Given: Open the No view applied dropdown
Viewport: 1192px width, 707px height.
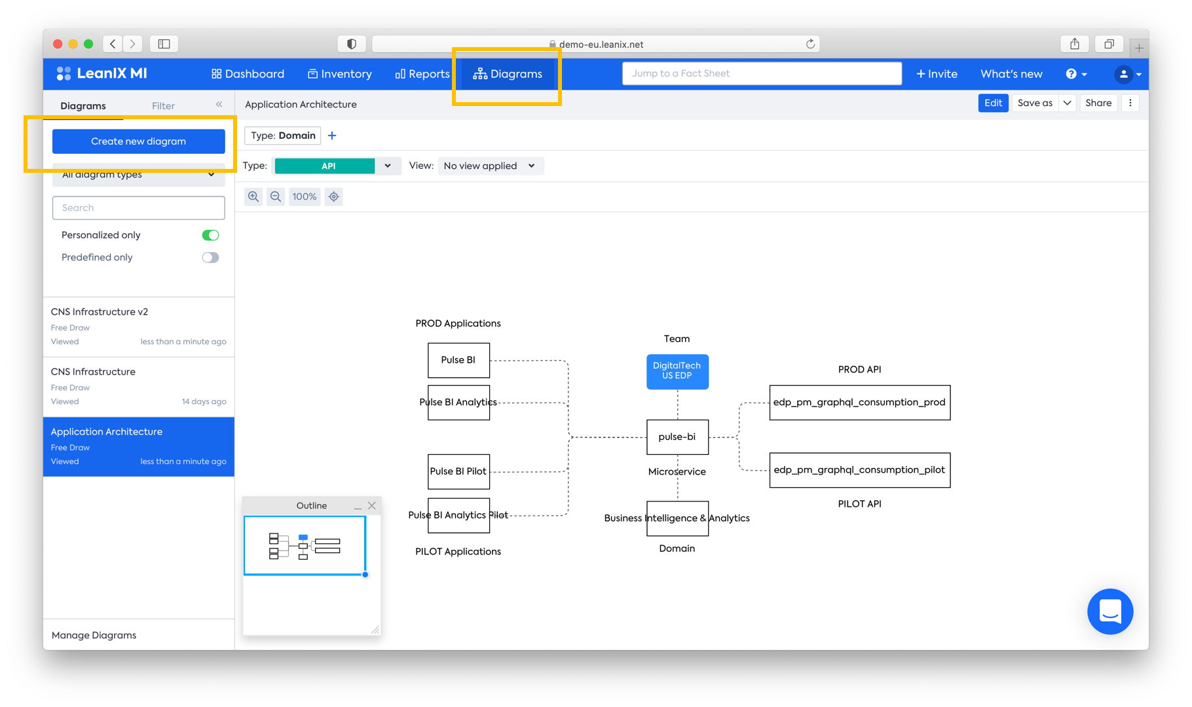Looking at the screenshot, I should click(490, 166).
